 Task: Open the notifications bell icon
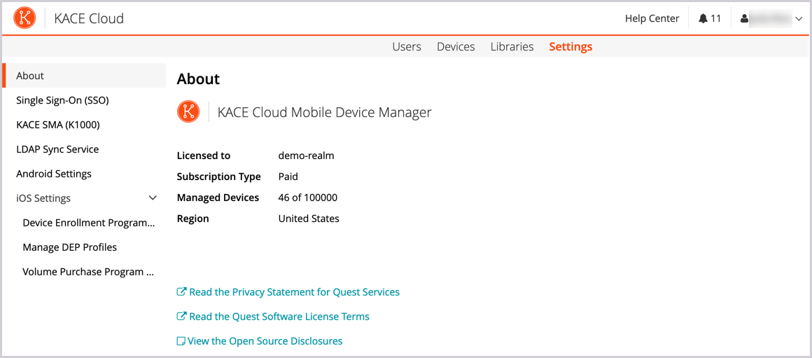point(703,19)
